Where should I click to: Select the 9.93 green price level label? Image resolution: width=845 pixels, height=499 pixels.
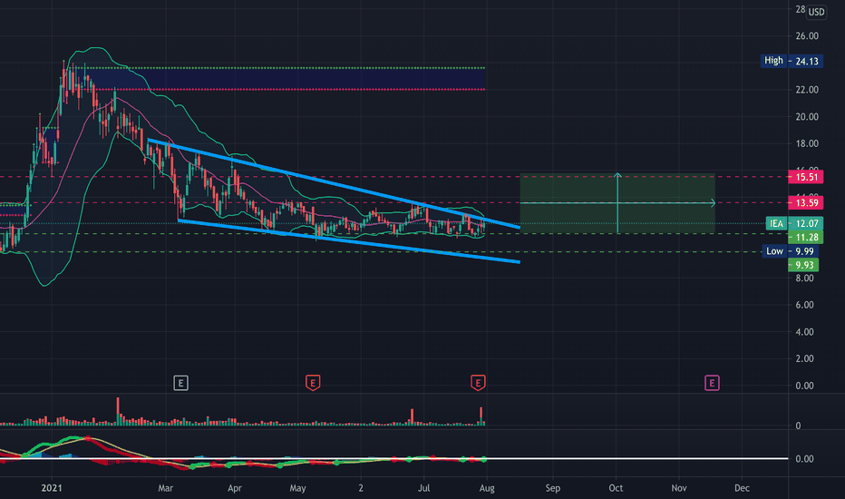pos(803,265)
